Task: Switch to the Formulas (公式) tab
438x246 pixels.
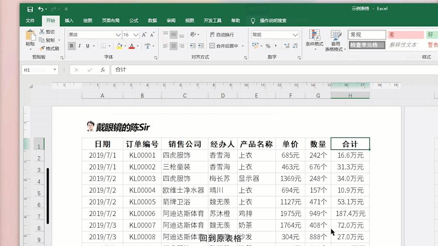Action: click(134, 20)
